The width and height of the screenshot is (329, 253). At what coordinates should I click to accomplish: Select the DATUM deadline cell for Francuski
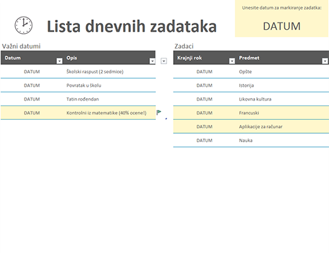(204, 113)
